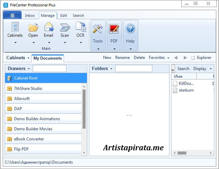
Task: Click the DAP drawer icon
Action: 9,109
